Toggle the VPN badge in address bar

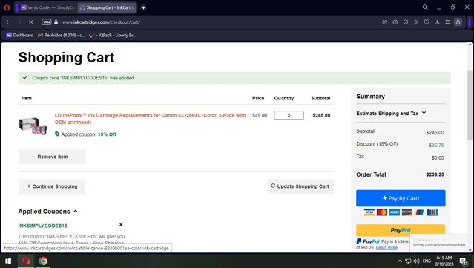(x=46, y=22)
